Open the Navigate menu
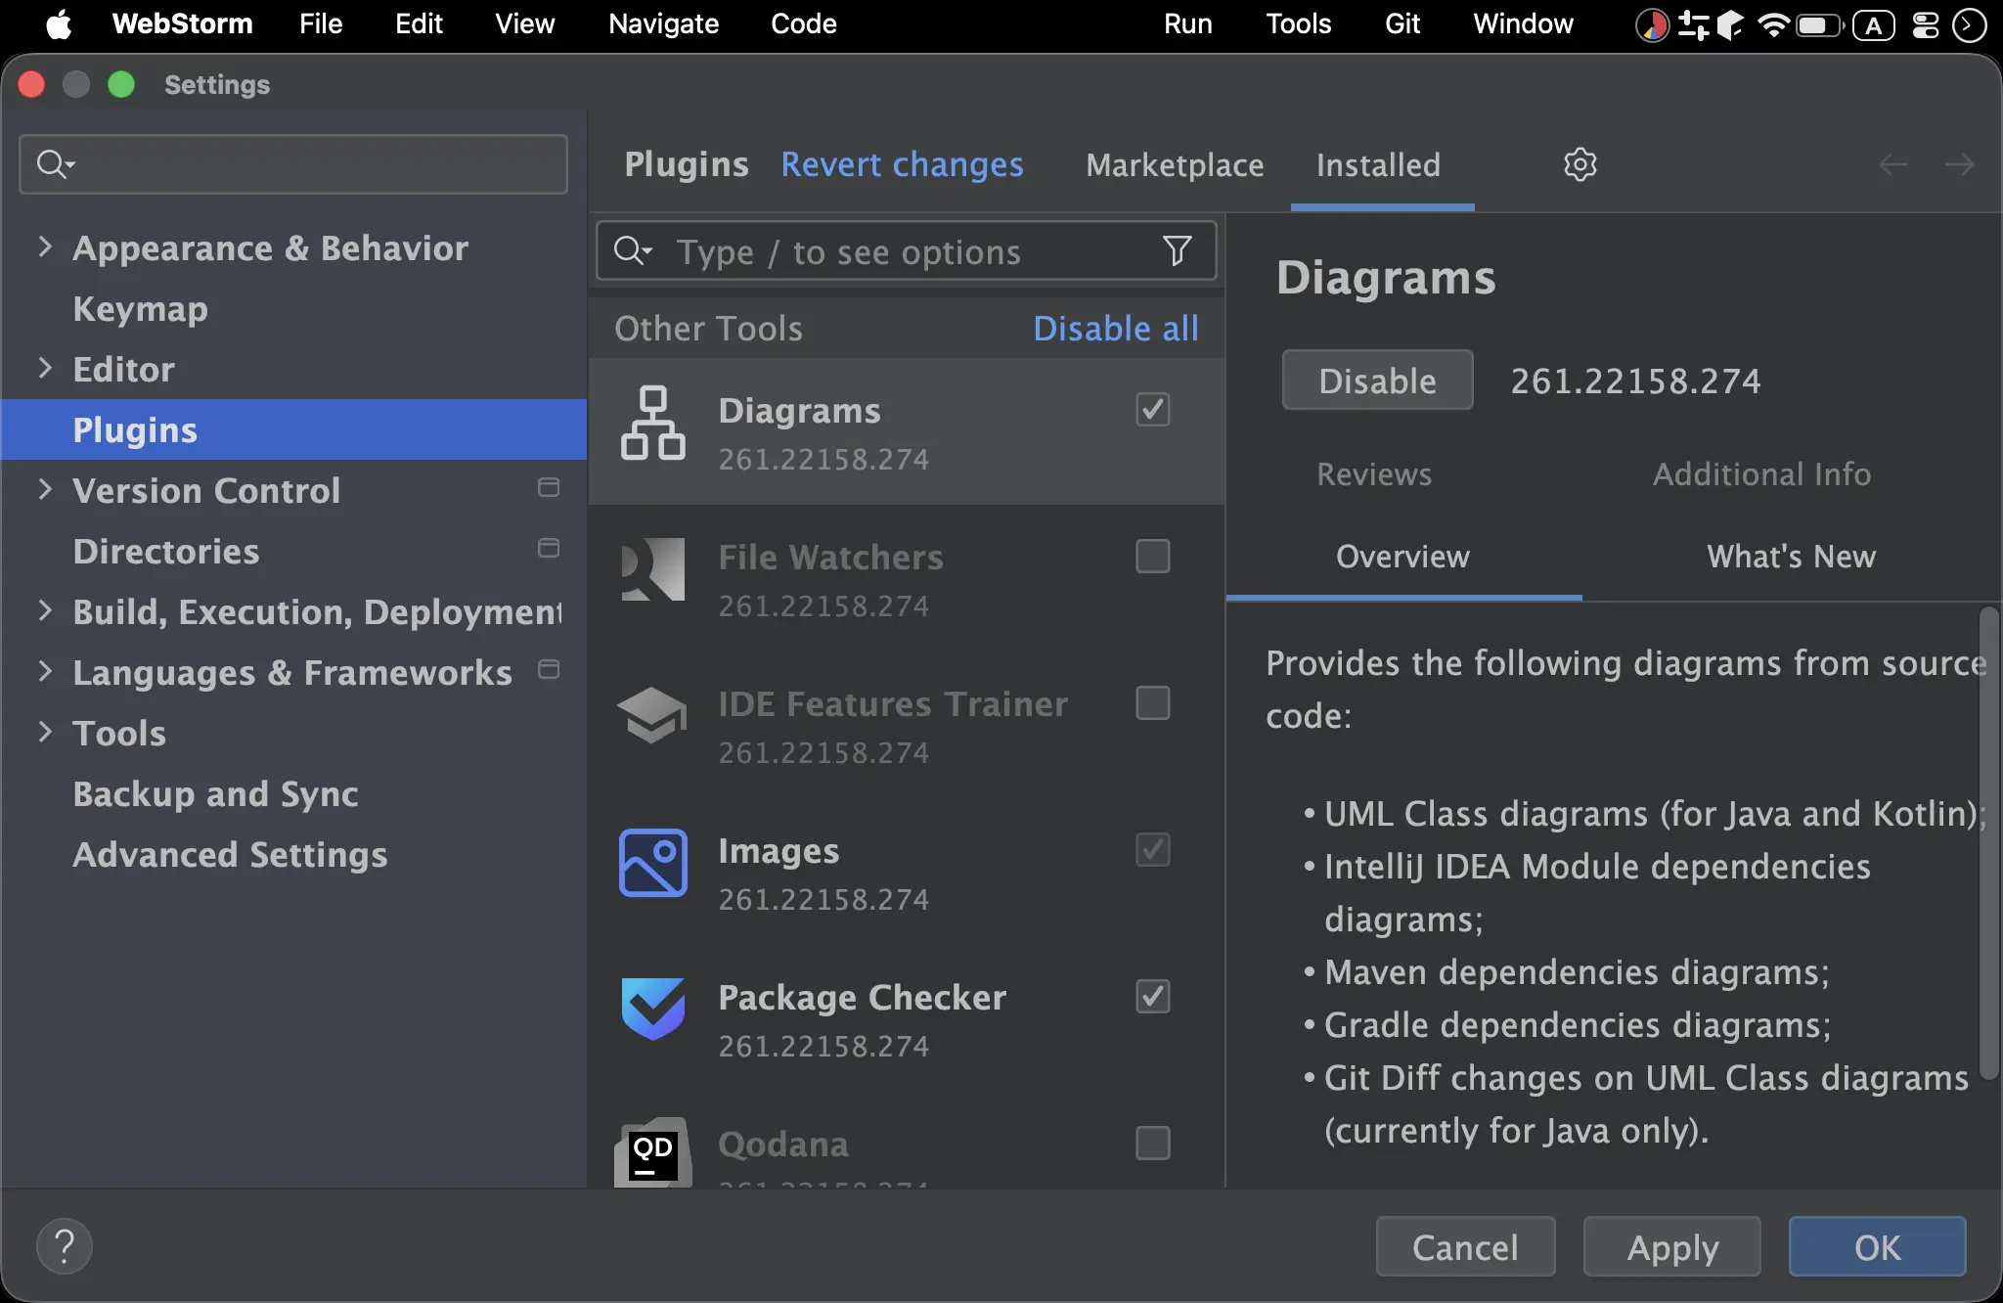 click(x=663, y=24)
